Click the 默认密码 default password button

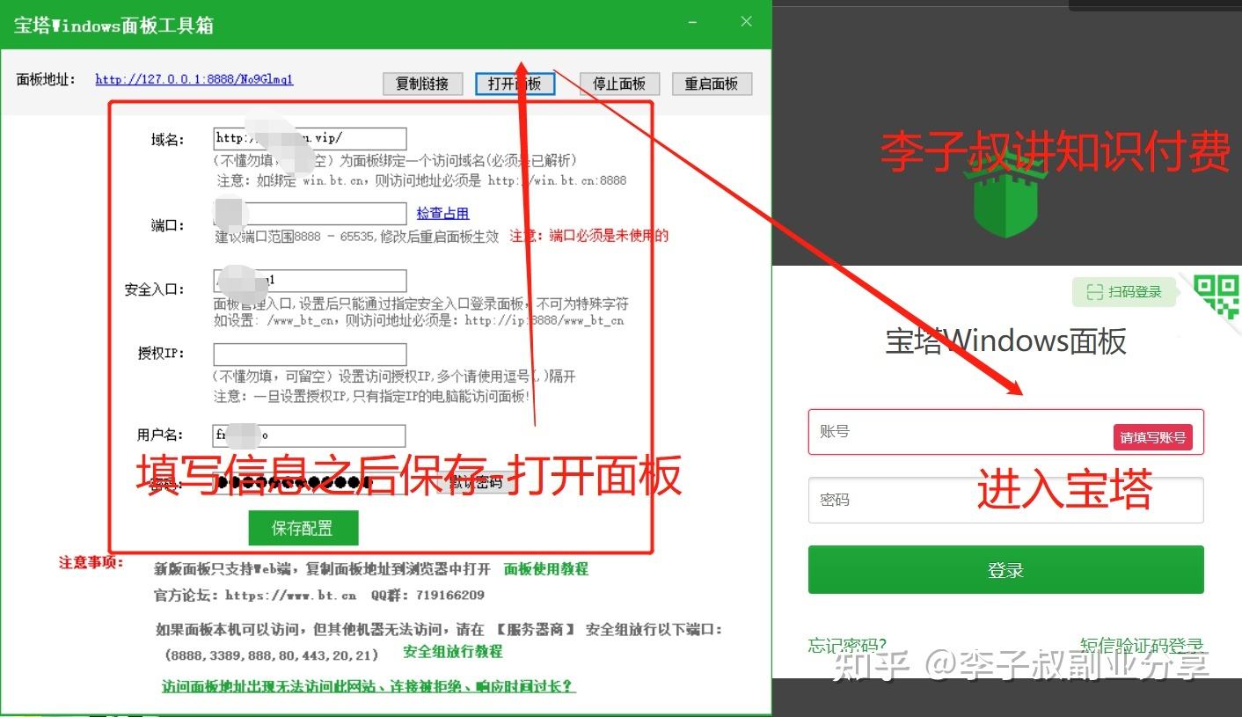[472, 481]
